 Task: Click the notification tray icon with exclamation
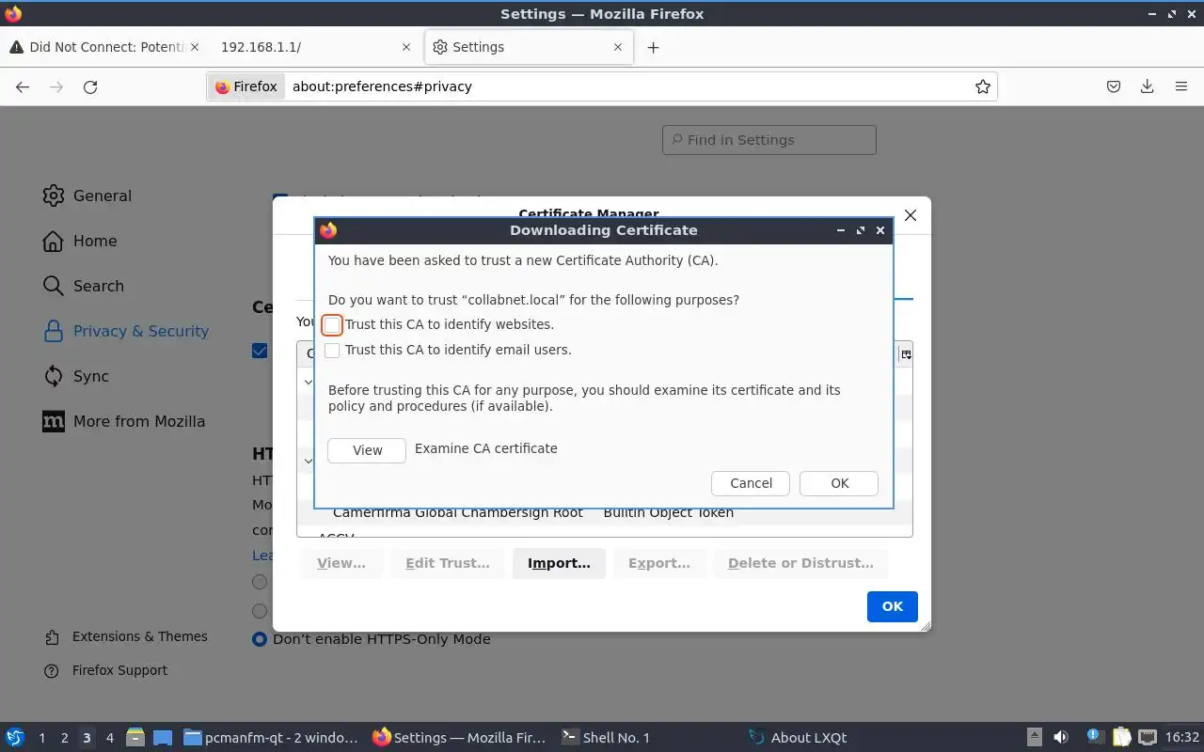pyautogui.click(x=1094, y=737)
